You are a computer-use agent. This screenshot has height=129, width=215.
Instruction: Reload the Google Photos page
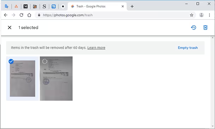21,15
